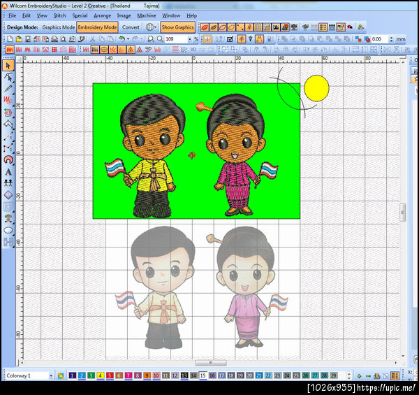This screenshot has width=419, height=395.
Task: Click the red leaf show-stitches view icon
Action: pos(205,27)
